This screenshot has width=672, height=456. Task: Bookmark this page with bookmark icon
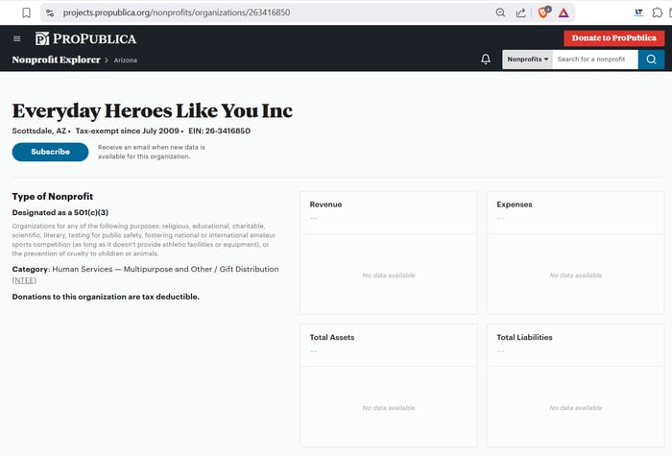(x=26, y=12)
